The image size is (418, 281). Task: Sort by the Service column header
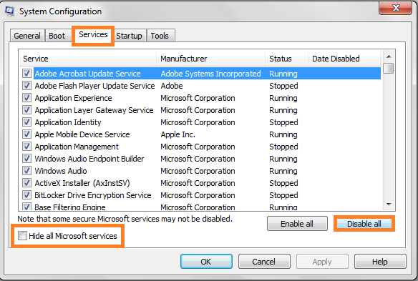88,59
